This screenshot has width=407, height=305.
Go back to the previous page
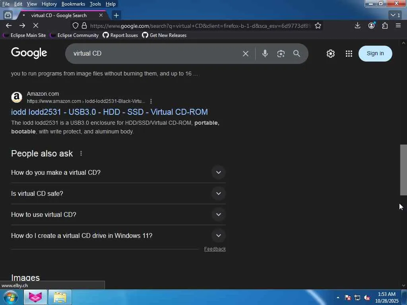tap(9, 25)
